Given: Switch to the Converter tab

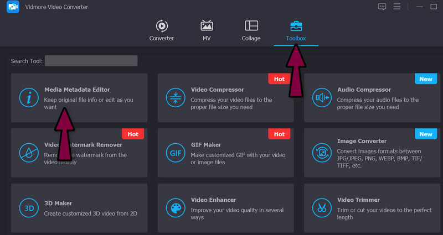Looking at the screenshot, I should 162,31.
